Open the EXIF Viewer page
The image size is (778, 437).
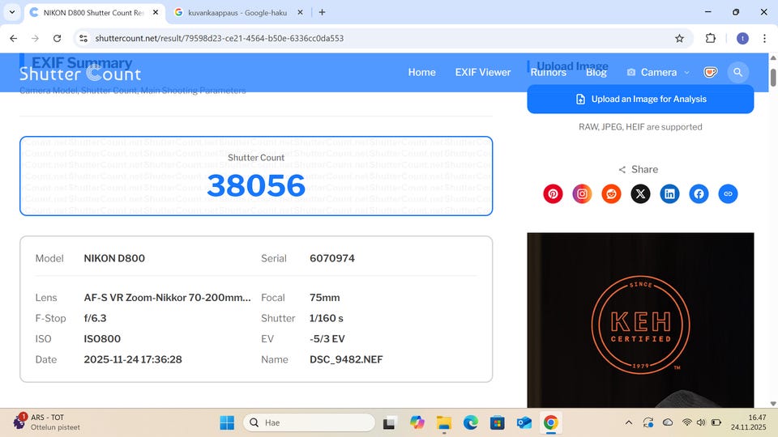483,72
